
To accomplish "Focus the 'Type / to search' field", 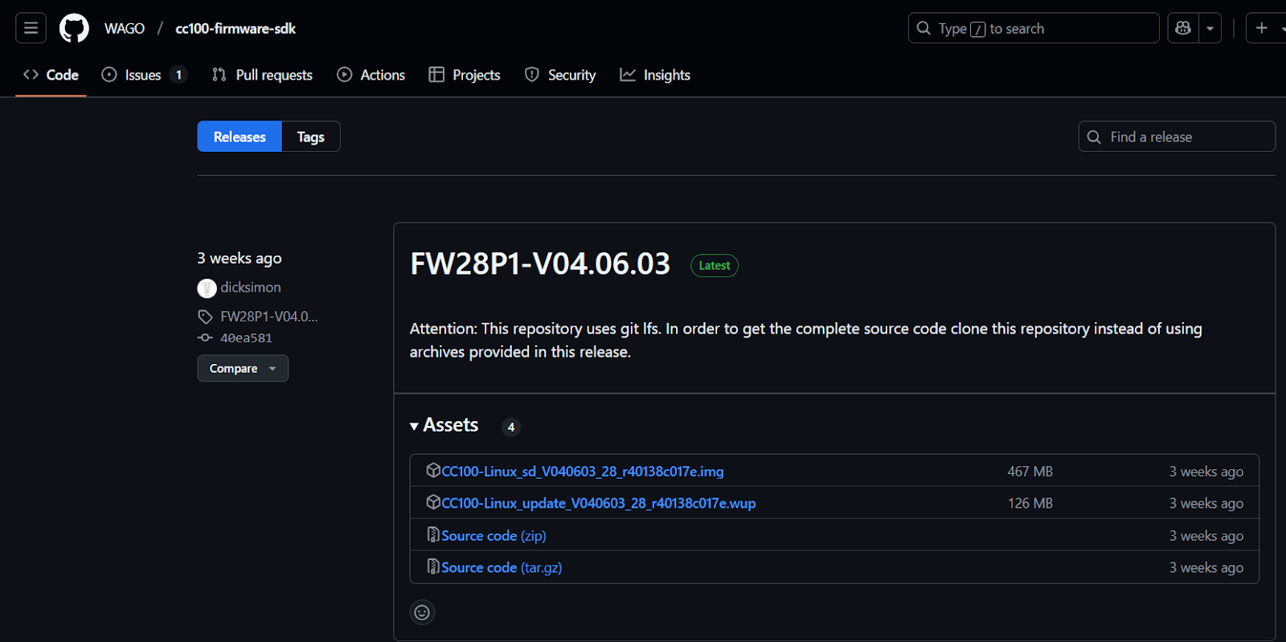I will click(x=1034, y=28).
